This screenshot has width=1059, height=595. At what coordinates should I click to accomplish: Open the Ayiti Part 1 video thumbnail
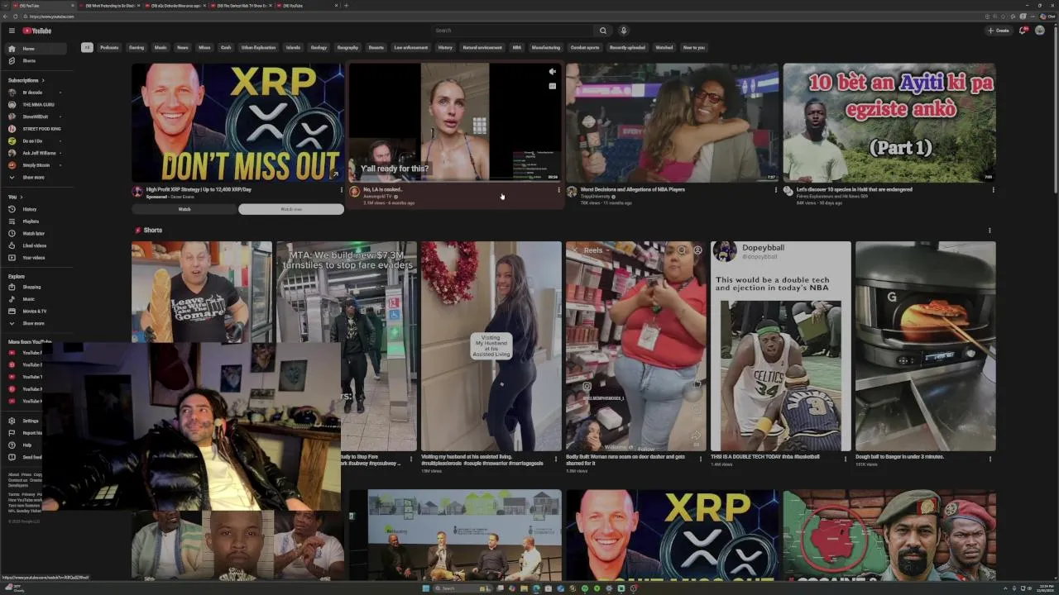pyautogui.click(x=889, y=122)
